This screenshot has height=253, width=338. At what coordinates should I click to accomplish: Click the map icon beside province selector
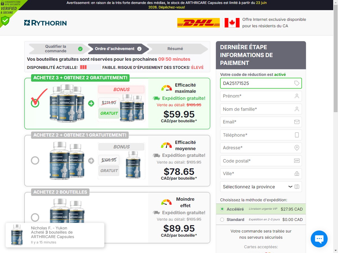click(x=297, y=187)
